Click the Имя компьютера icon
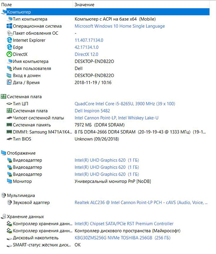The width and height of the screenshot is (216, 254). pyautogui.click(x=9, y=61)
